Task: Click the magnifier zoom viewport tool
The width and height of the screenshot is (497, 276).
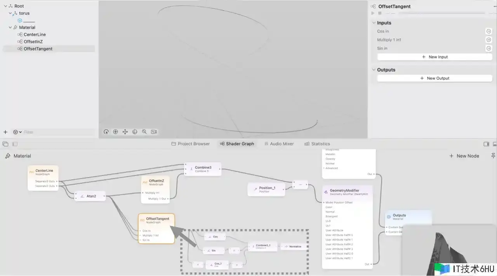Action: point(144,132)
